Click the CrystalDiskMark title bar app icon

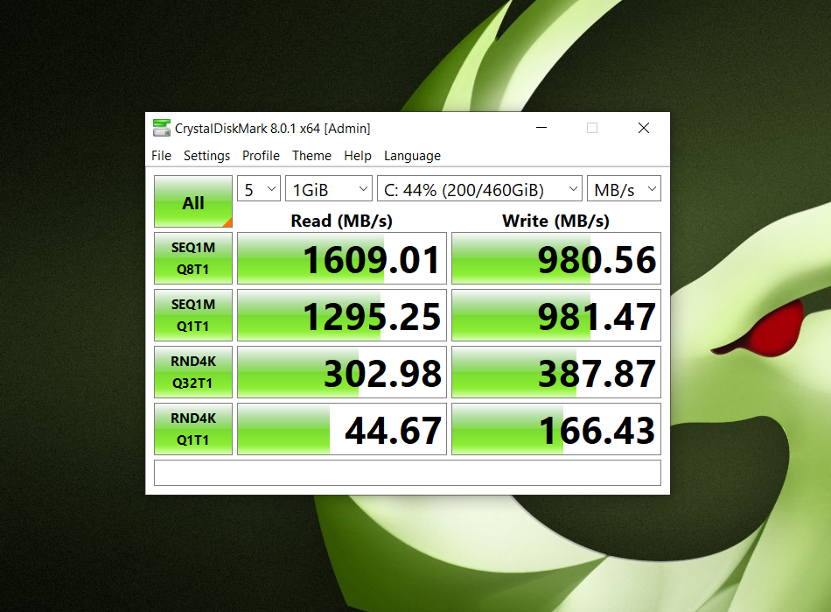(x=162, y=128)
